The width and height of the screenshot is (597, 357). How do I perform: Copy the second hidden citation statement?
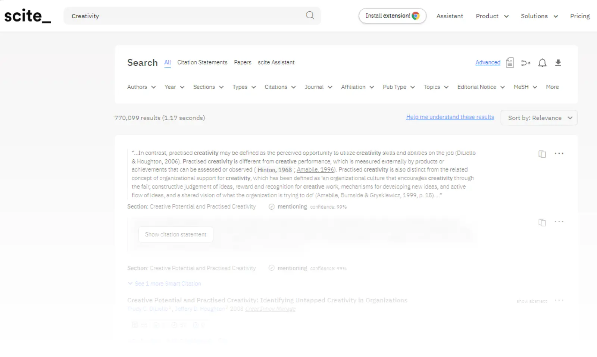tap(542, 222)
